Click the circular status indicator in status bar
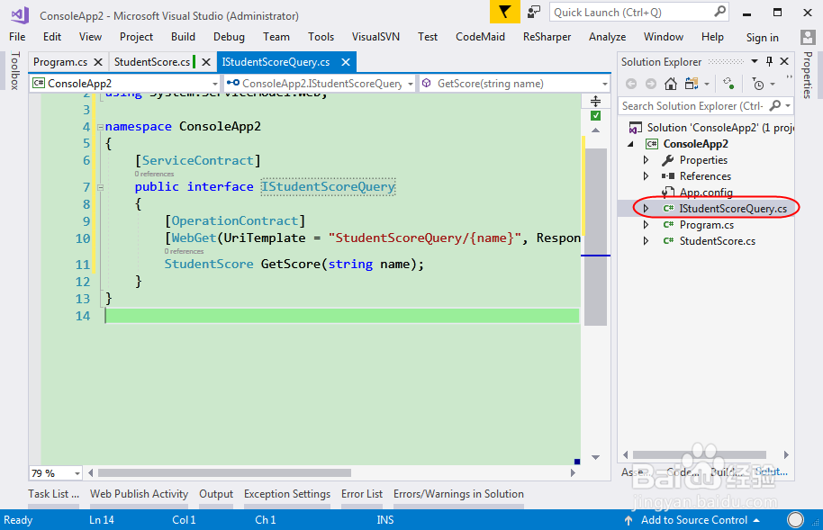 pyautogui.click(x=795, y=519)
